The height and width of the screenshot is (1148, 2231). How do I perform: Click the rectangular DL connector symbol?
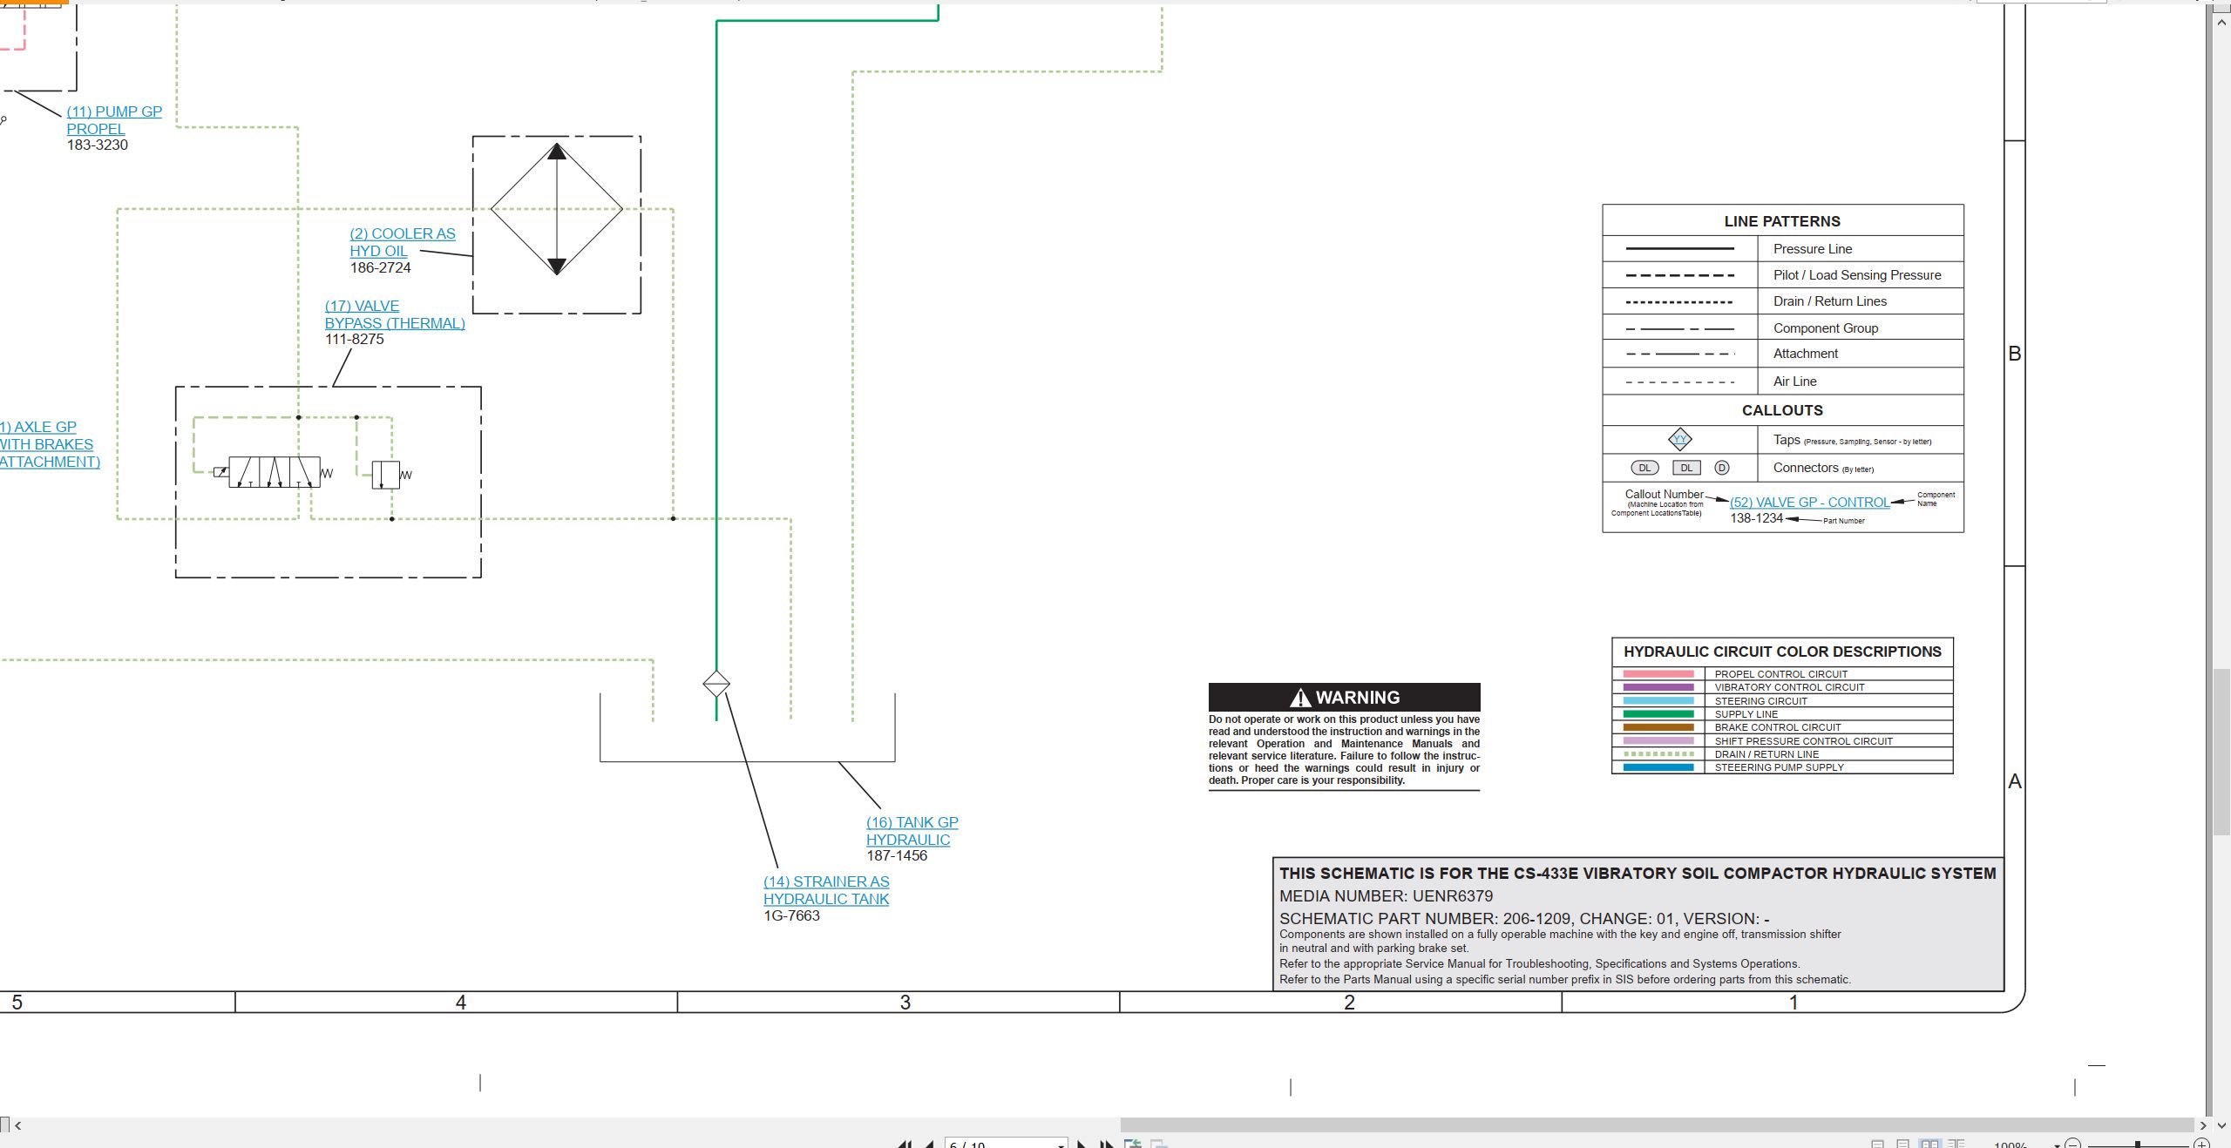pyautogui.click(x=1686, y=468)
